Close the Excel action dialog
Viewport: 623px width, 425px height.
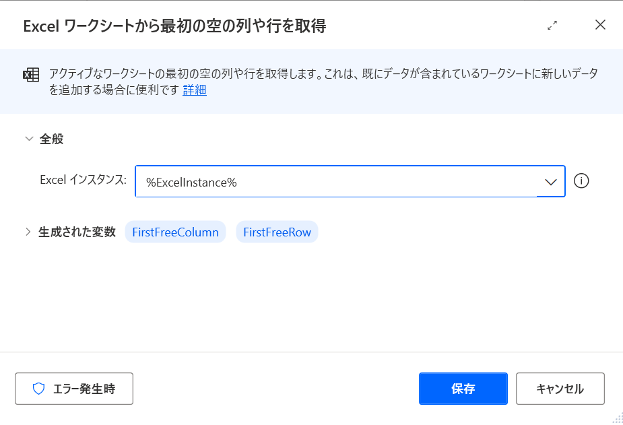[x=600, y=25]
